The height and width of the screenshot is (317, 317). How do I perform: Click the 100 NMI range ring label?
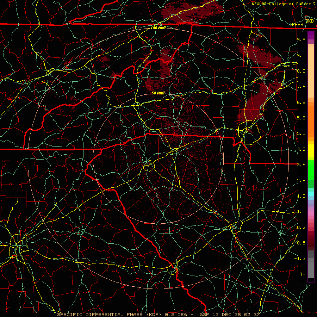tap(158, 28)
